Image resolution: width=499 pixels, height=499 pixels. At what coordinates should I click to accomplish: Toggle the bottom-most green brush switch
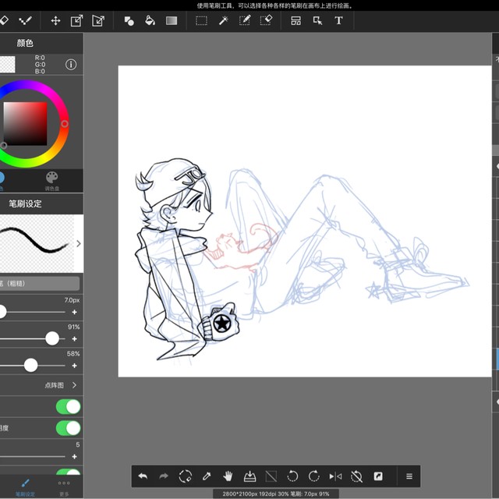pos(68,472)
